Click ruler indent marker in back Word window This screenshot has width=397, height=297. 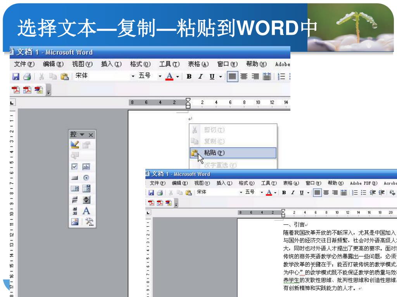188,103
